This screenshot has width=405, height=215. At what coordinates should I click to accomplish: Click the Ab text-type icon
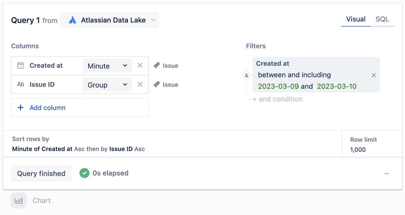tap(21, 84)
